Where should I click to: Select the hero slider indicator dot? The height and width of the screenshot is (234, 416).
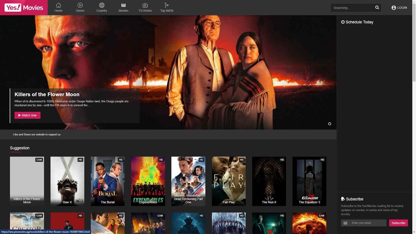tap(329, 124)
